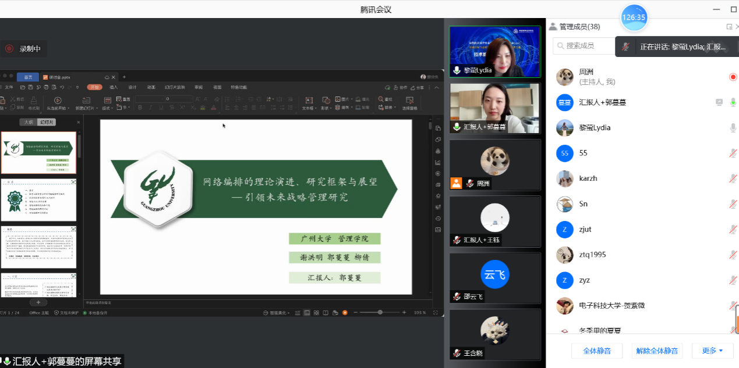The image size is (739, 368).
Task: Open the 更多 dropdown menu
Action: [x=712, y=351]
